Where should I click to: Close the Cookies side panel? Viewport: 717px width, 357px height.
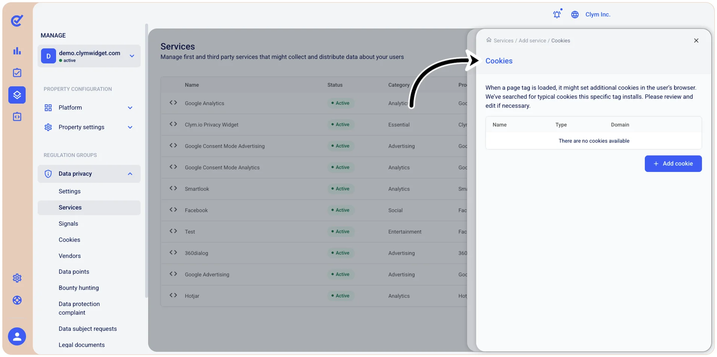(696, 40)
